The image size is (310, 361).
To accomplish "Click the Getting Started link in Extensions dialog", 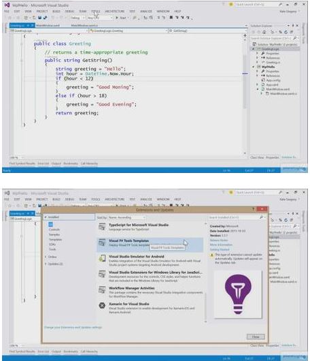I will 220,249.
